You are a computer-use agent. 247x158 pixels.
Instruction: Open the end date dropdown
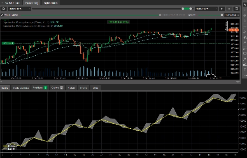[x=206, y=9]
